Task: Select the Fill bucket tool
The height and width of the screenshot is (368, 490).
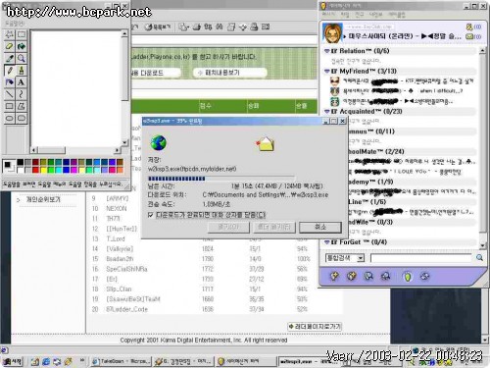Action: click(x=22, y=46)
